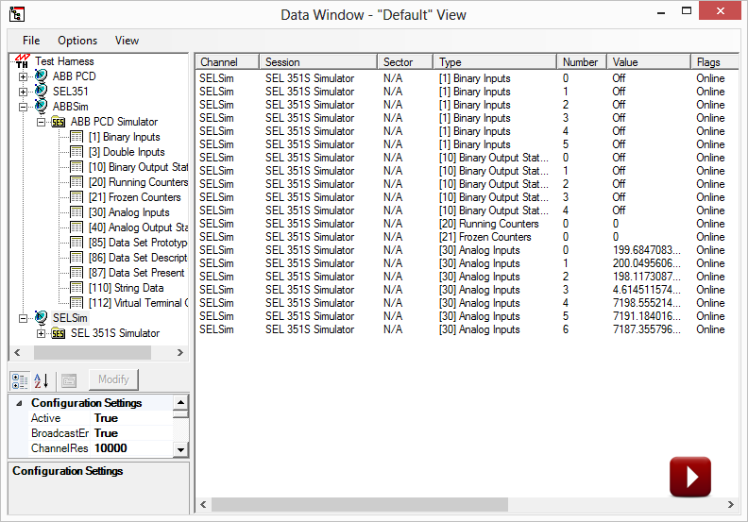This screenshot has width=748, height=522.
Task: Sort properties alphabetically
Action: 41,381
